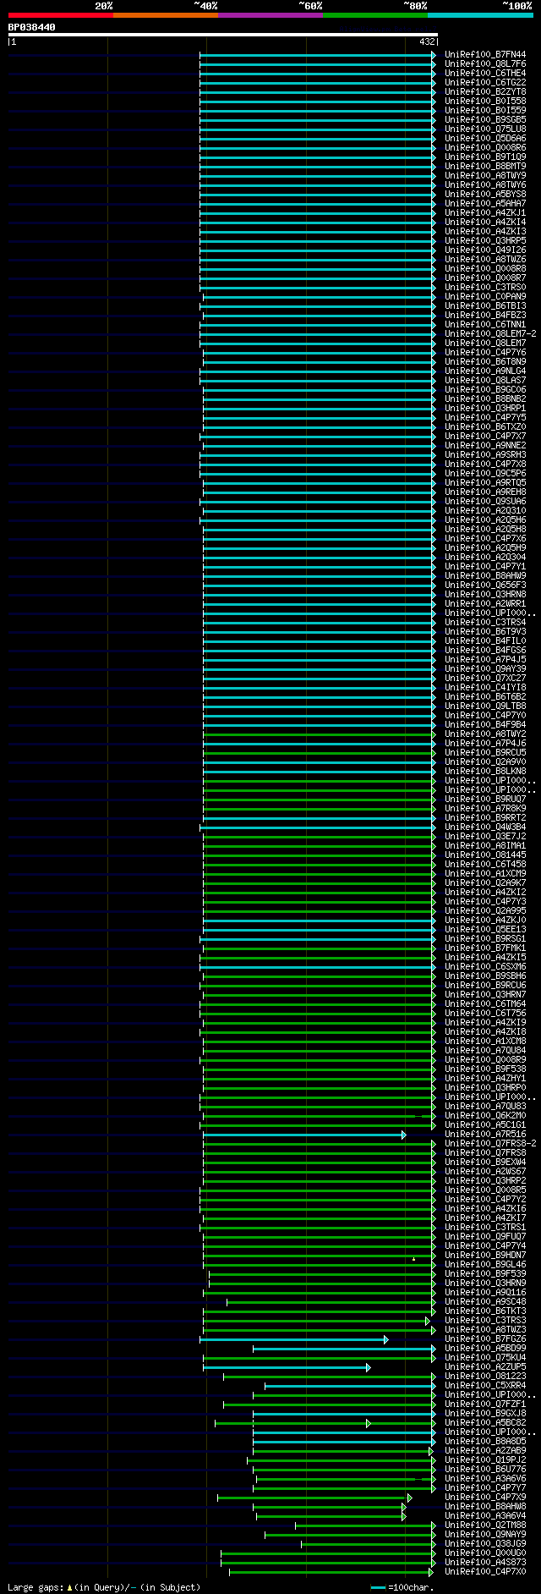Click the cyan ~100% identity legend segment
This screenshot has height=1594, width=541.
(480, 15)
